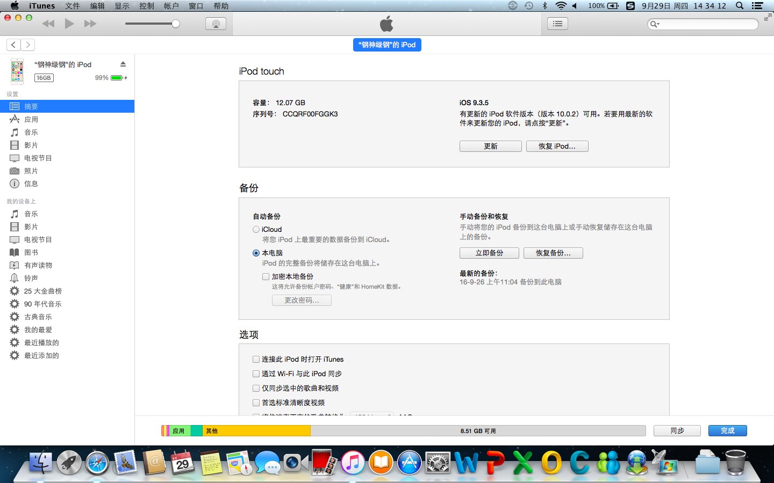Click the Wi-Fi status icon
Image resolution: width=774 pixels, height=483 pixels.
561,6
